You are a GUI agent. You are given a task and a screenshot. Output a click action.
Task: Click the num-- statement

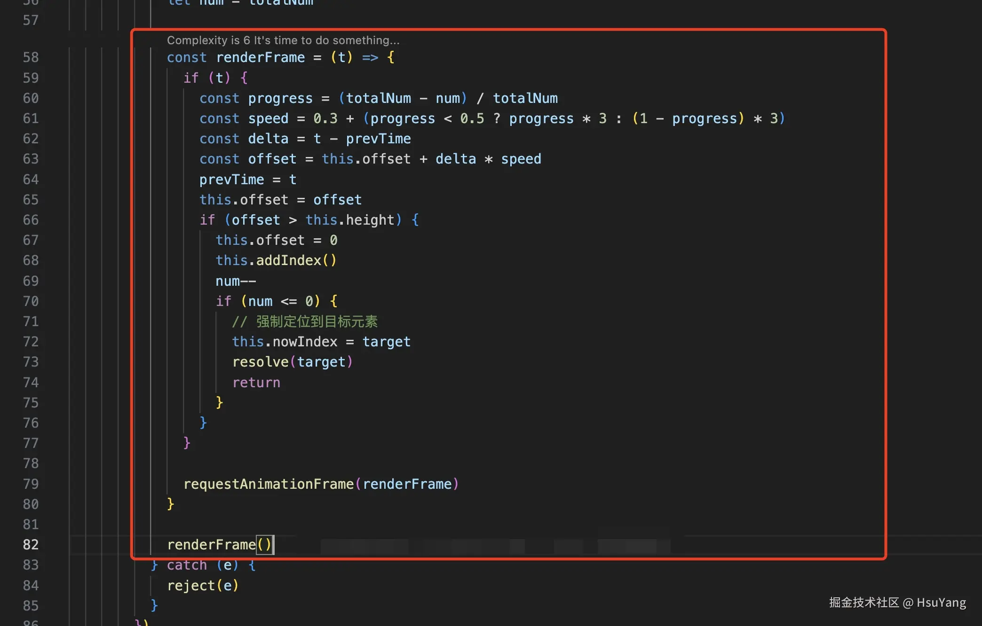coord(236,281)
